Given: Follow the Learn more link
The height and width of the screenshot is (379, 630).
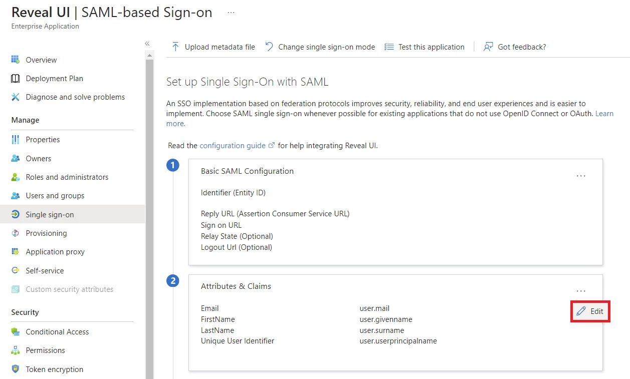Looking at the screenshot, I should pyautogui.click(x=604, y=114).
